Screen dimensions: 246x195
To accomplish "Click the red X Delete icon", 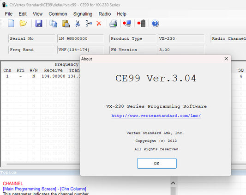I will click(99, 24).
